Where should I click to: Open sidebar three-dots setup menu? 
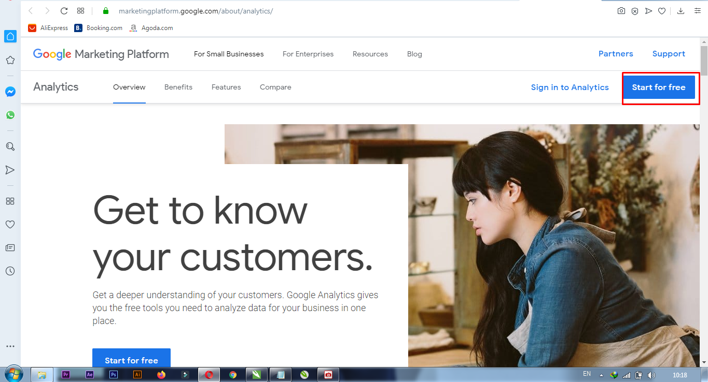click(x=10, y=346)
